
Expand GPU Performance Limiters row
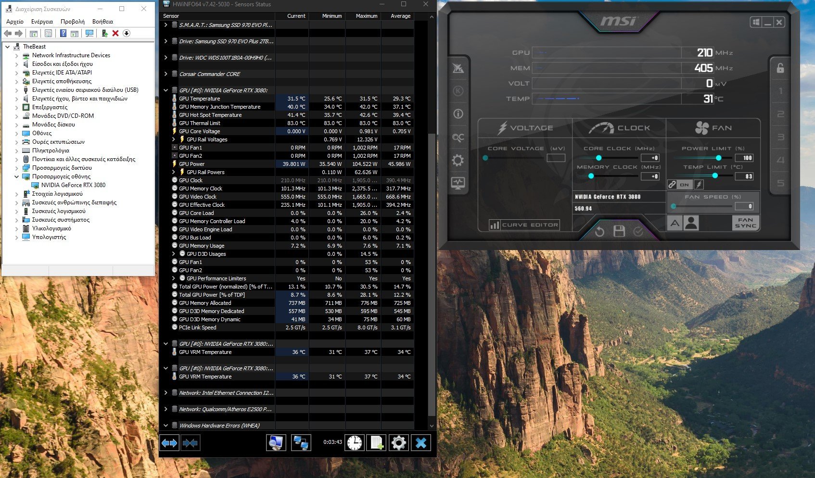(x=174, y=278)
